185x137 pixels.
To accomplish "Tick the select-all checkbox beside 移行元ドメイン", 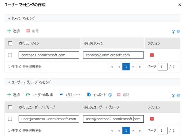I will (x=10, y=43).
